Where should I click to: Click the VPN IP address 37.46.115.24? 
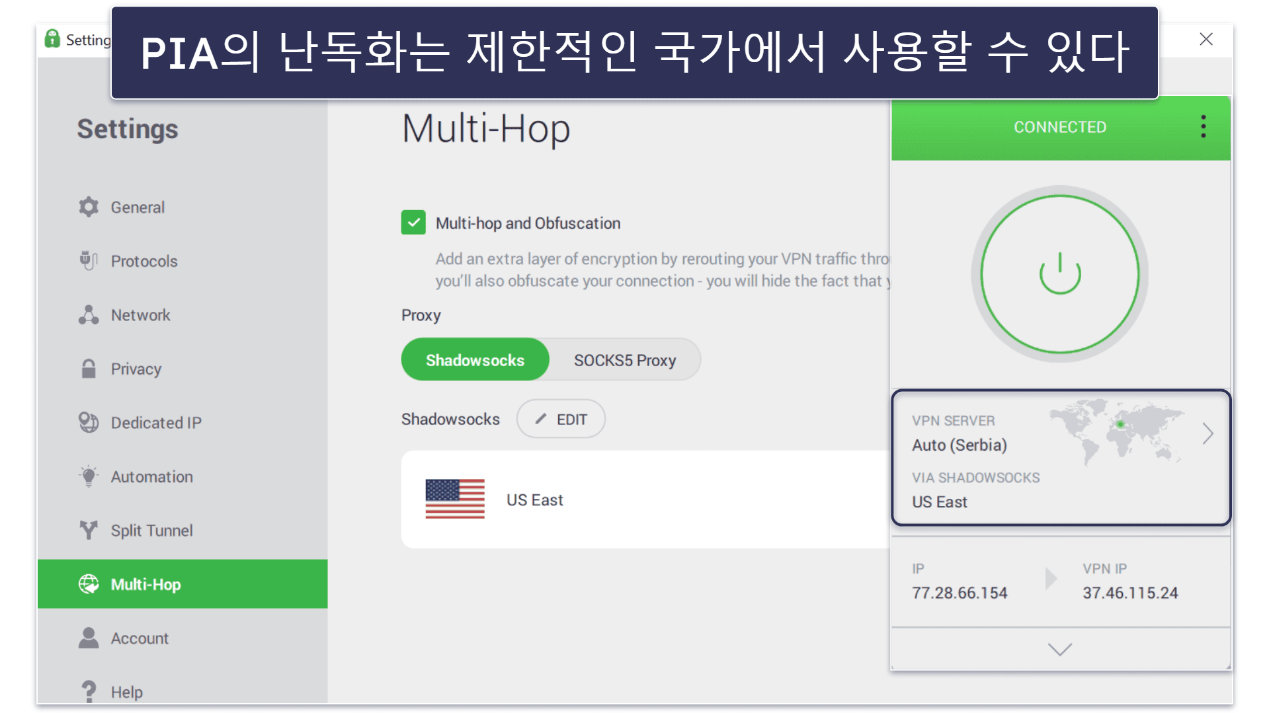point(1130,593)
